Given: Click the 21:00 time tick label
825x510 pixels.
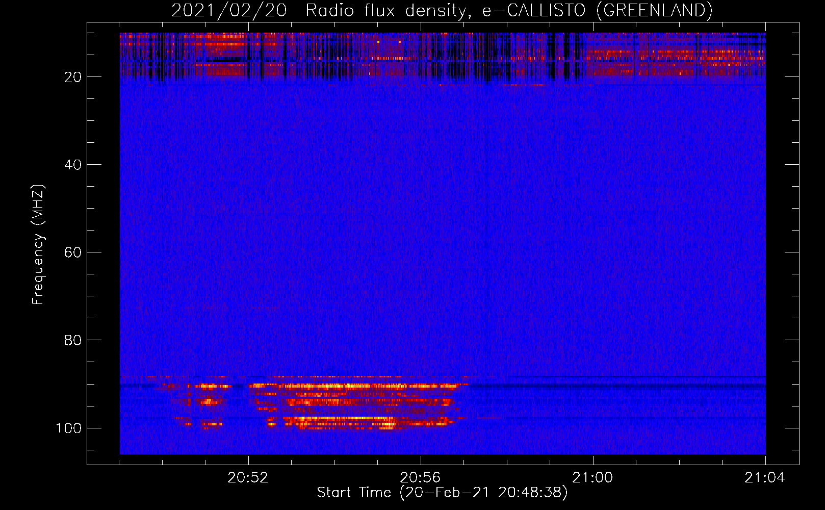Looking at the screenshot, I should (x=592, y=478).
